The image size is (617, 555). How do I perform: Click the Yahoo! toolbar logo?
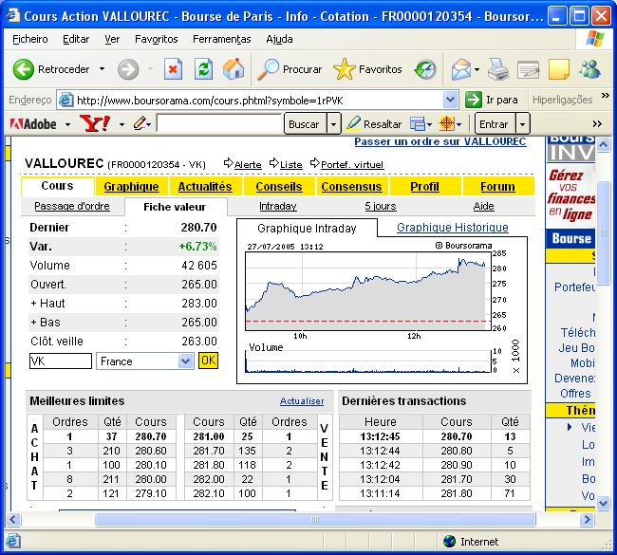click(x=95, y=123)
